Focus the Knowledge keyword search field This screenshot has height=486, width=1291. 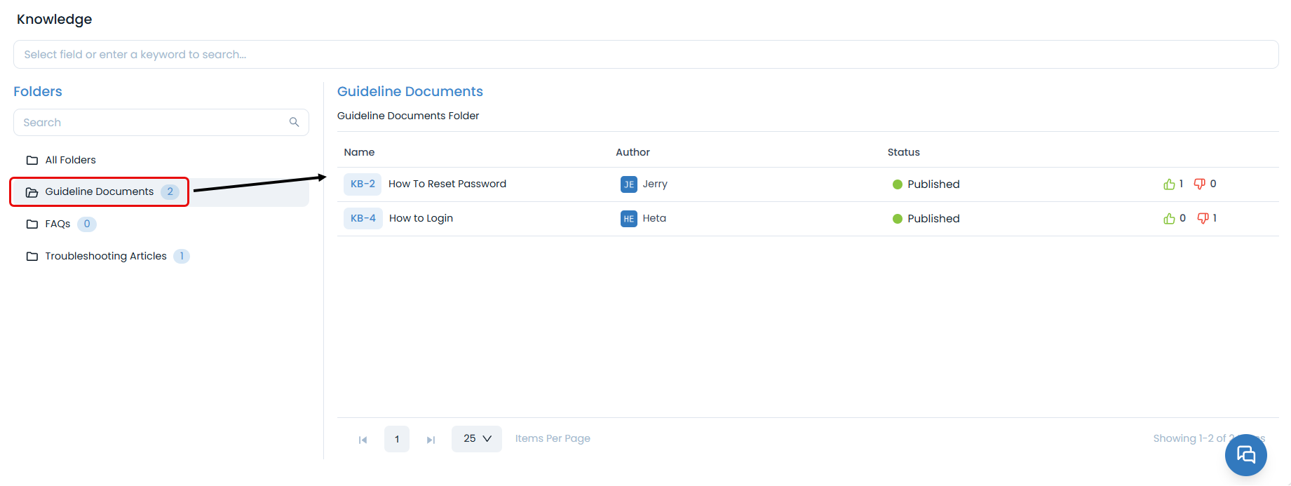pyautogui.click(x=645, y=55)
